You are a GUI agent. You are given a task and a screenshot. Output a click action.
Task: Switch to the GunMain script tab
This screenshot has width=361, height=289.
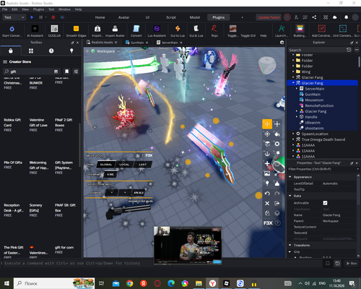pos(136,43)
